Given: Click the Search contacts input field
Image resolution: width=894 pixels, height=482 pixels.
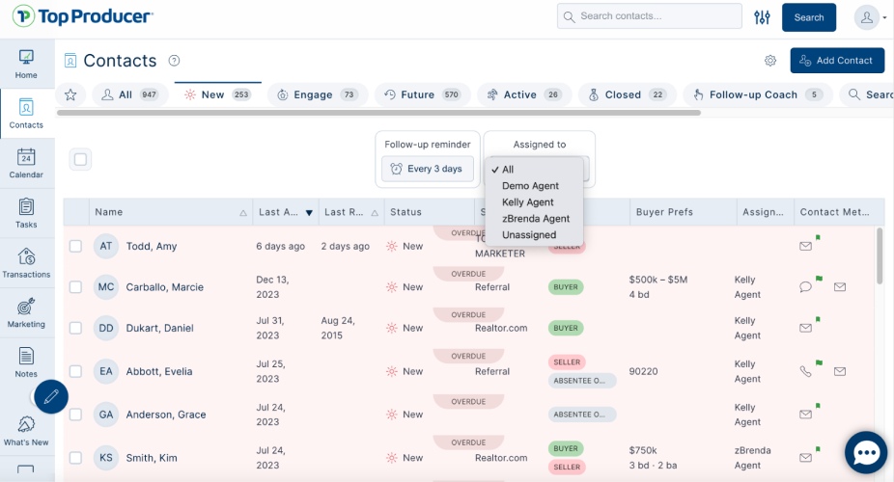Looking at the screenshot, I should point(653,16).
